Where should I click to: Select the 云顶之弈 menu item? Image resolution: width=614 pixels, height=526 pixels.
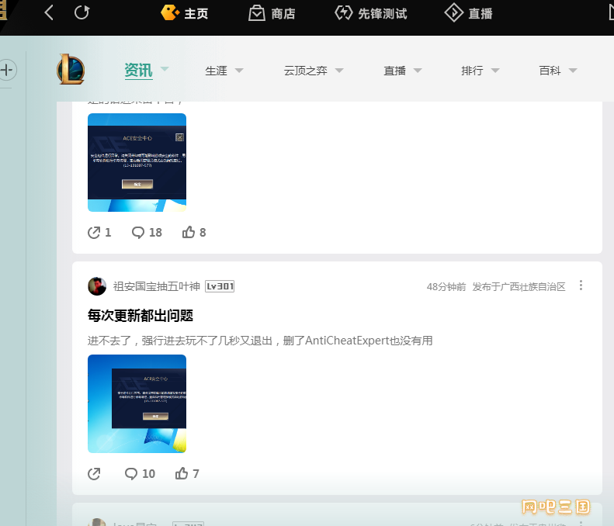click(x=305, y=71)
